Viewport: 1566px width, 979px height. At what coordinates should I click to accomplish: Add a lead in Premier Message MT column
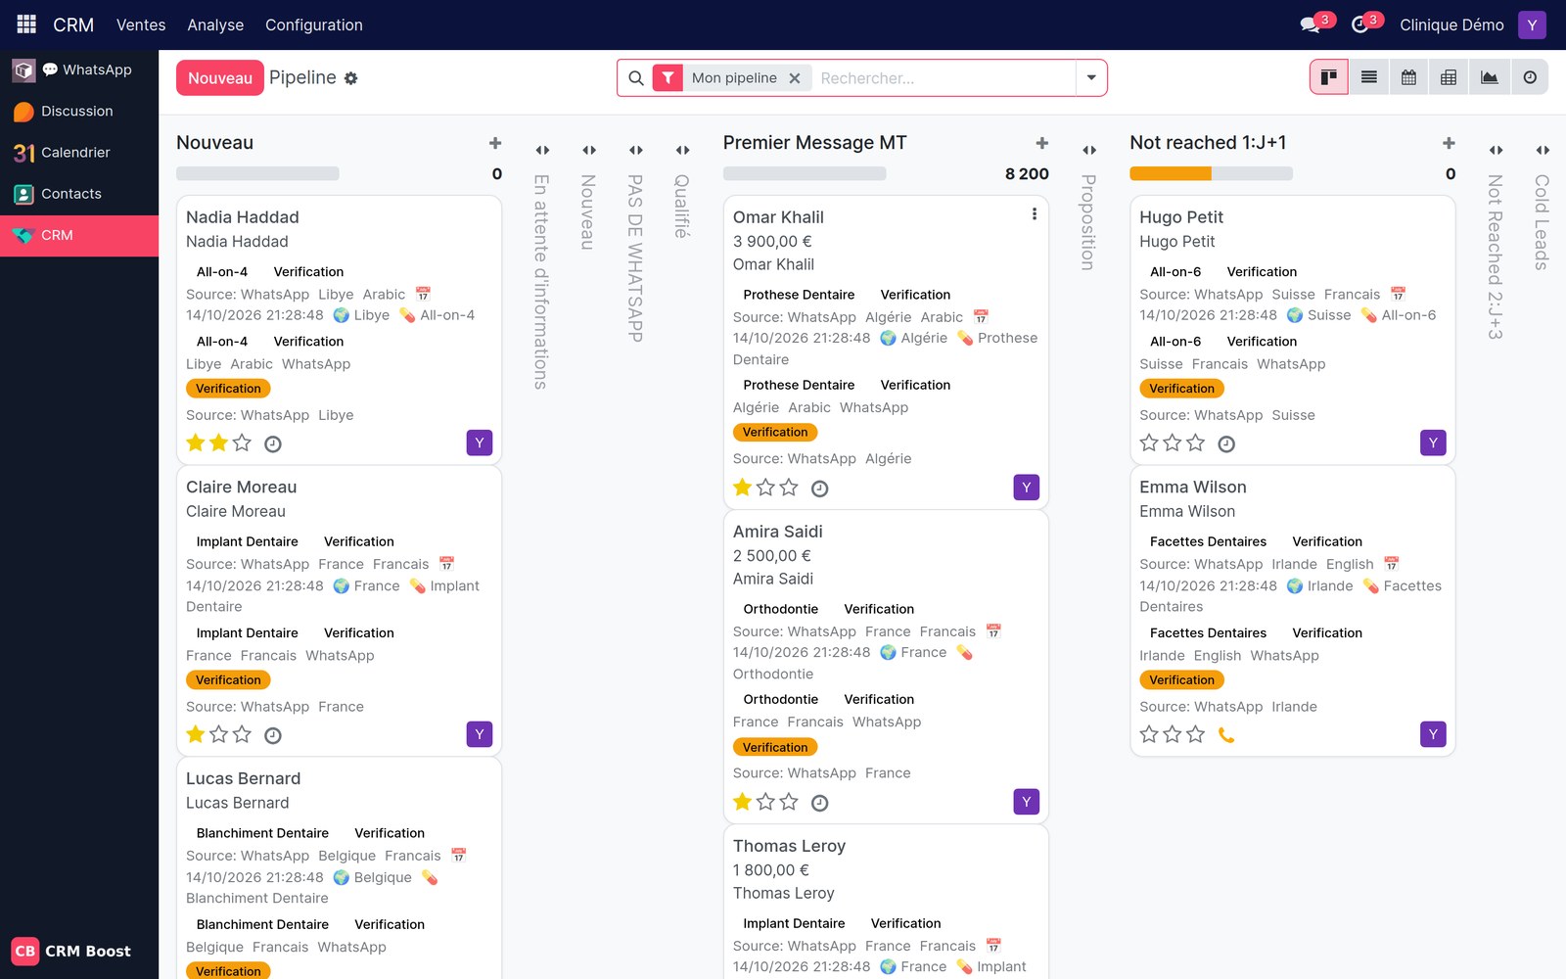(x=1041, y=143)
